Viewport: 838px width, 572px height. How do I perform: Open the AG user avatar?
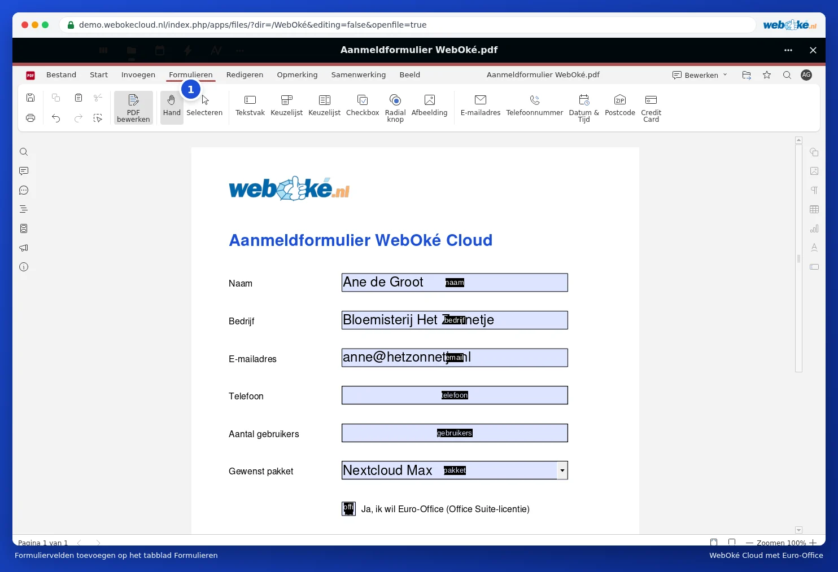tap(806, 75)
